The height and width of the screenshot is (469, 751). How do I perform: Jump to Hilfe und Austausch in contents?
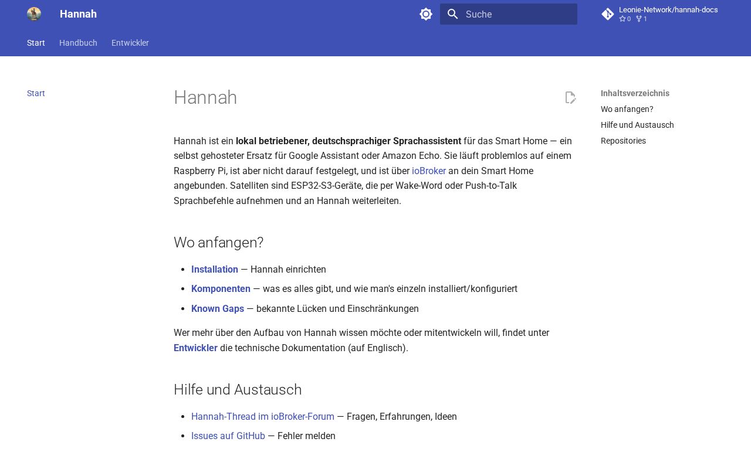[637, 125]
